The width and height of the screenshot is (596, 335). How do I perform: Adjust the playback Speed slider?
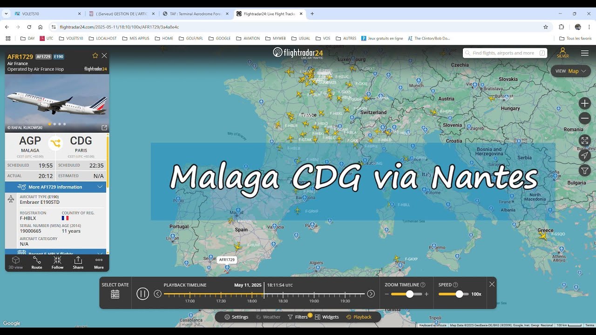click(460, 294)
